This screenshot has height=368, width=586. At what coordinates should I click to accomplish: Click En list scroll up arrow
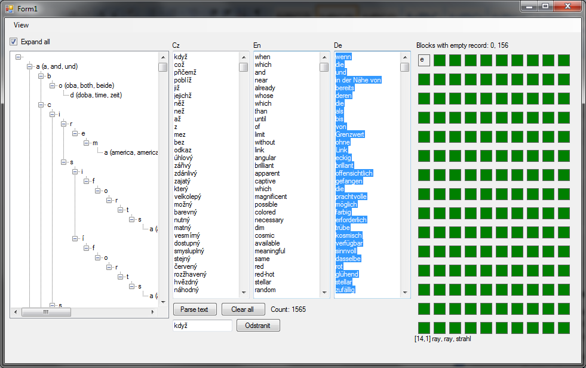coord(324,57)
